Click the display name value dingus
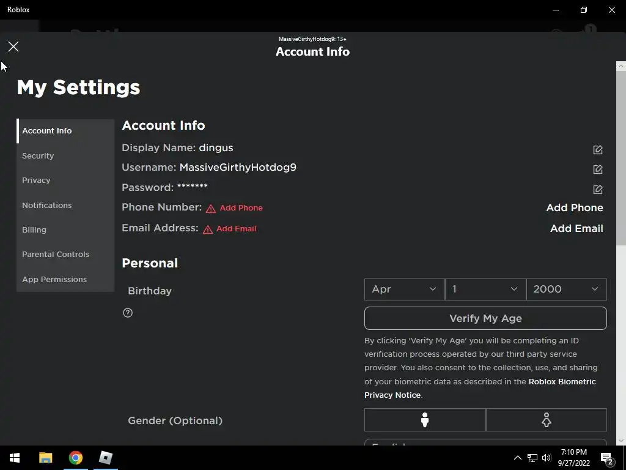The image size is (626, 470). tap(216, 147)
